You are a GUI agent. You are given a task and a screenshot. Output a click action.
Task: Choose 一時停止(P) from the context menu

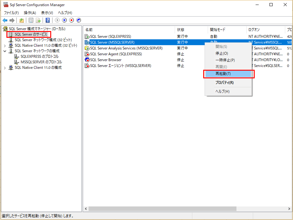click(x=225, y=60)
